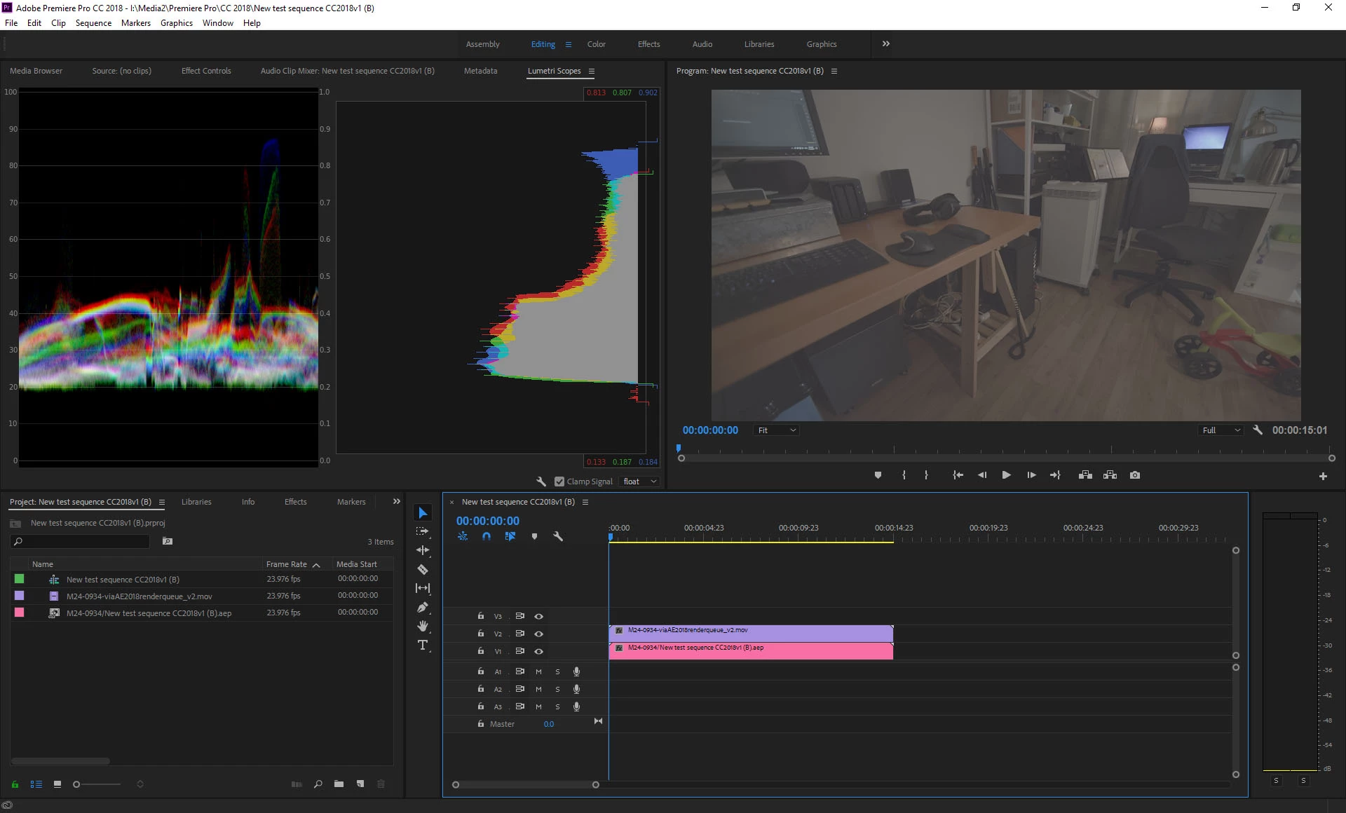This screenshot has height=813, width=1346.
Task: Select the Hand tool
Action: tap(423, 626)
